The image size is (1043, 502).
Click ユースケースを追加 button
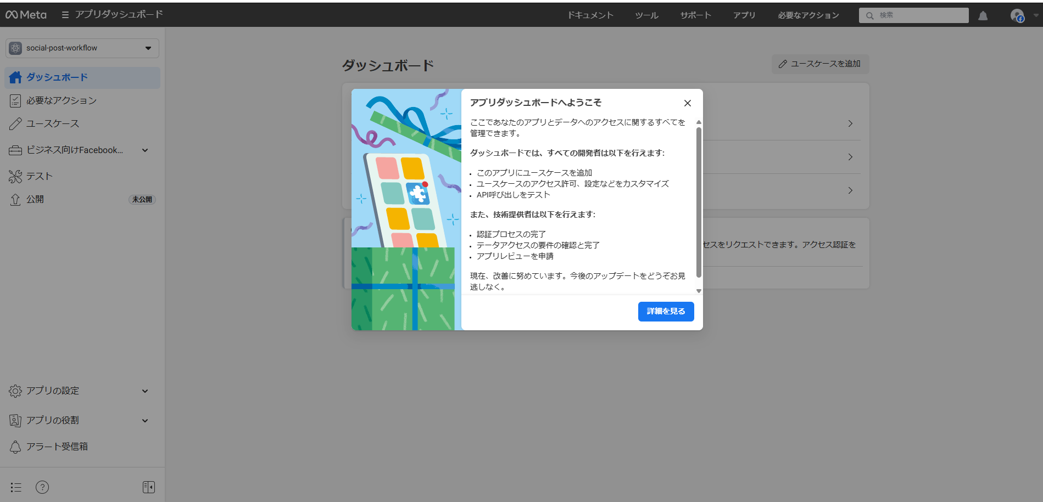click(820, 64)
